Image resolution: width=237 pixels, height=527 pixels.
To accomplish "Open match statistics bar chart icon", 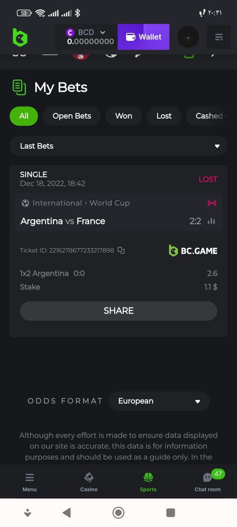I will point(212,221).
